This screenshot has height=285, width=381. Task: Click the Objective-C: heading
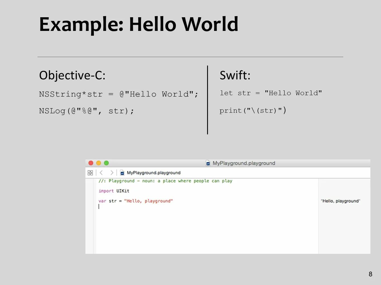(72, 75)
